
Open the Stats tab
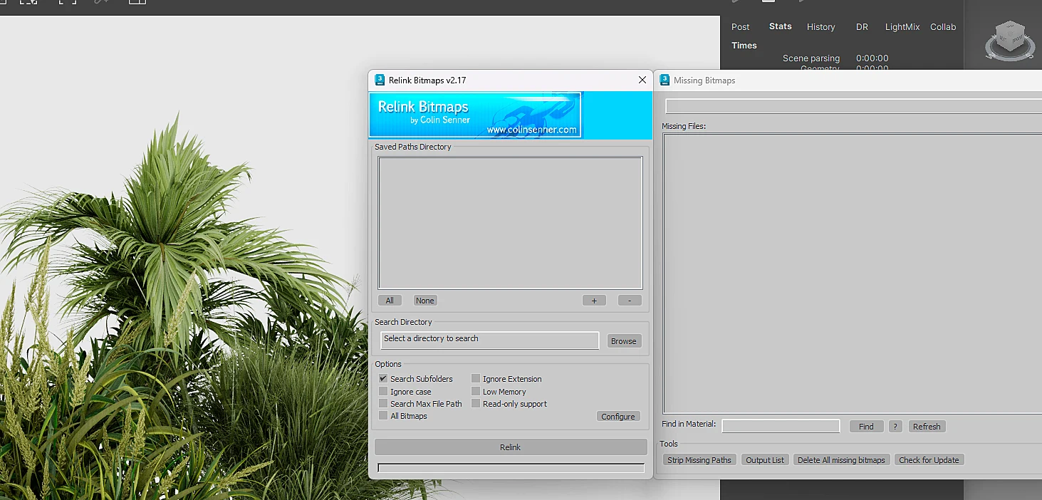pos(781,26)
